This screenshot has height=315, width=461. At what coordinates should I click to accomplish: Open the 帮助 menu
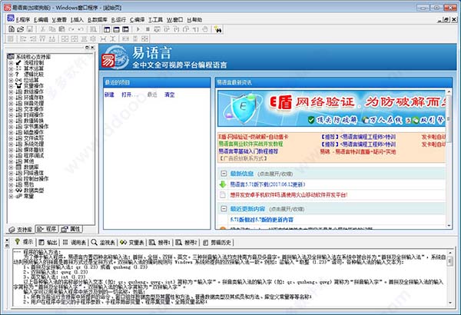194,20
